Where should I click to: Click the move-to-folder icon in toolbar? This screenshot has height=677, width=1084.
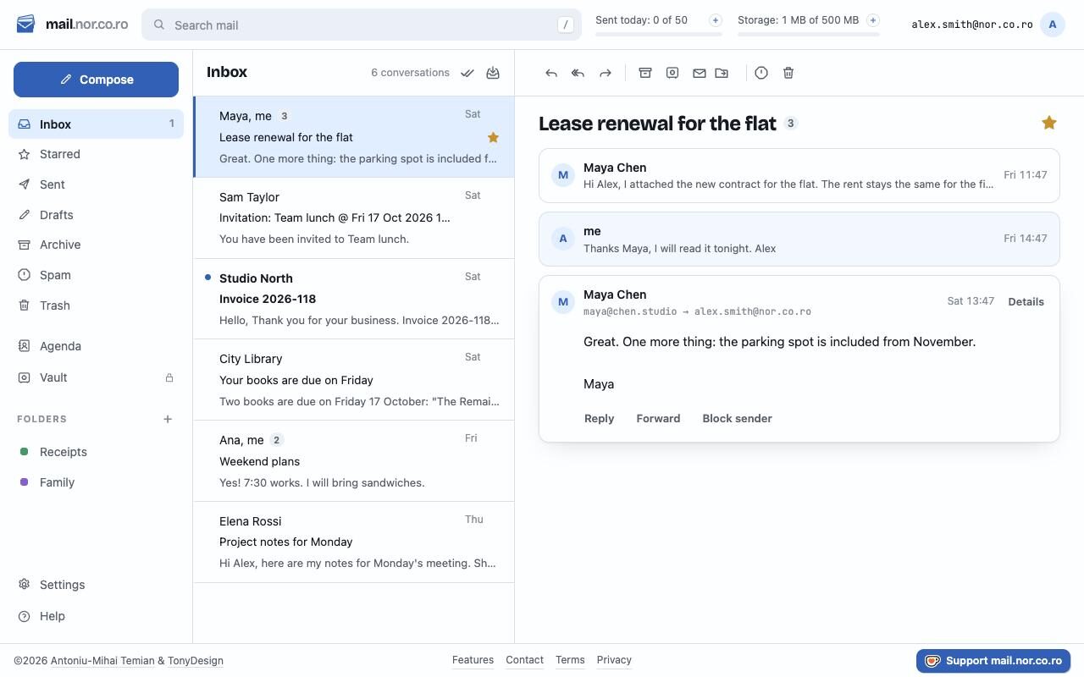(722, 73)
